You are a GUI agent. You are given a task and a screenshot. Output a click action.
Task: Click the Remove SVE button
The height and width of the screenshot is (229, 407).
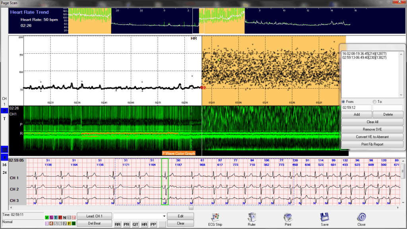click(372, 129)
